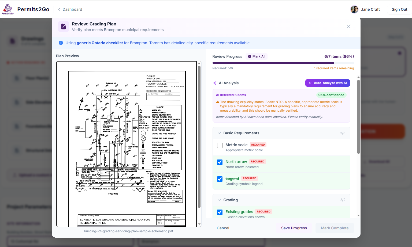Click the REQUIRED badge beside Legend

pos(249,178)
